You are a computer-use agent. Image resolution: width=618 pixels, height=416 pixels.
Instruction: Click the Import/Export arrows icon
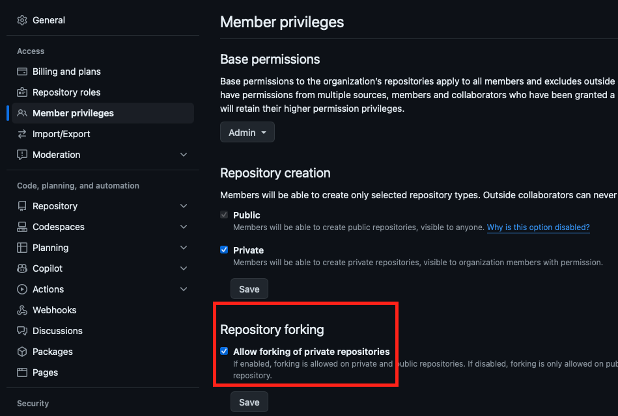tap(22, 134)
